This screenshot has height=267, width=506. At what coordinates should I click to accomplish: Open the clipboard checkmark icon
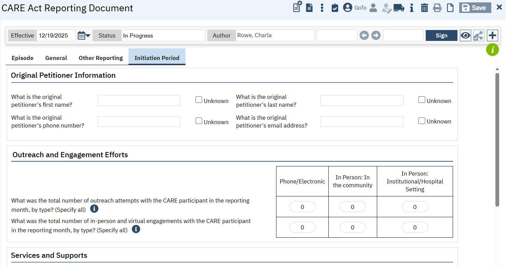point(335,8)
